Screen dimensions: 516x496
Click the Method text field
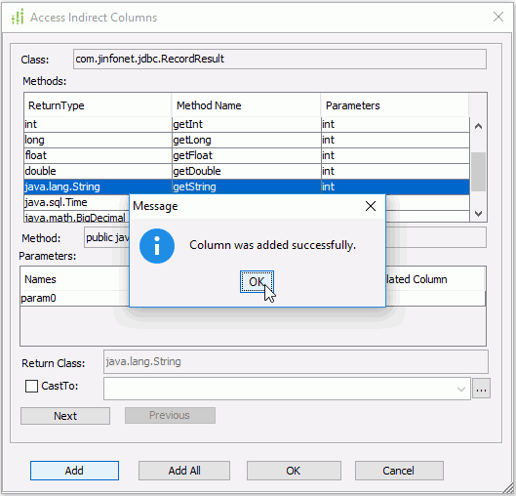(x=285, y=237)
